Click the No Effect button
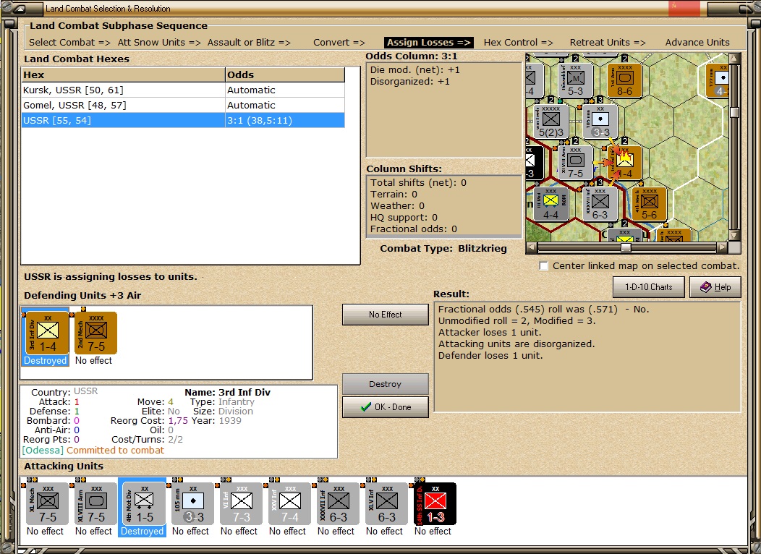Screen dimensions: 761x554 click(x=386, y=315)
